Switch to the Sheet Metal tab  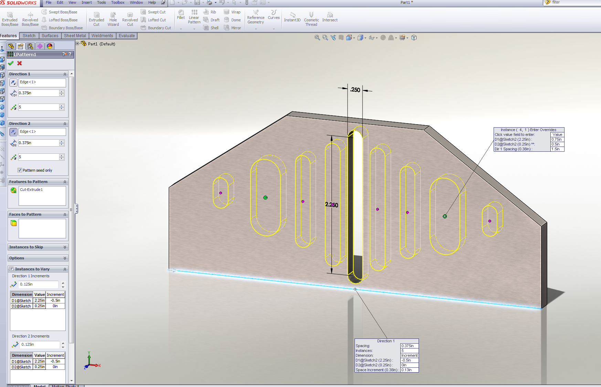[x=75, y=36]
